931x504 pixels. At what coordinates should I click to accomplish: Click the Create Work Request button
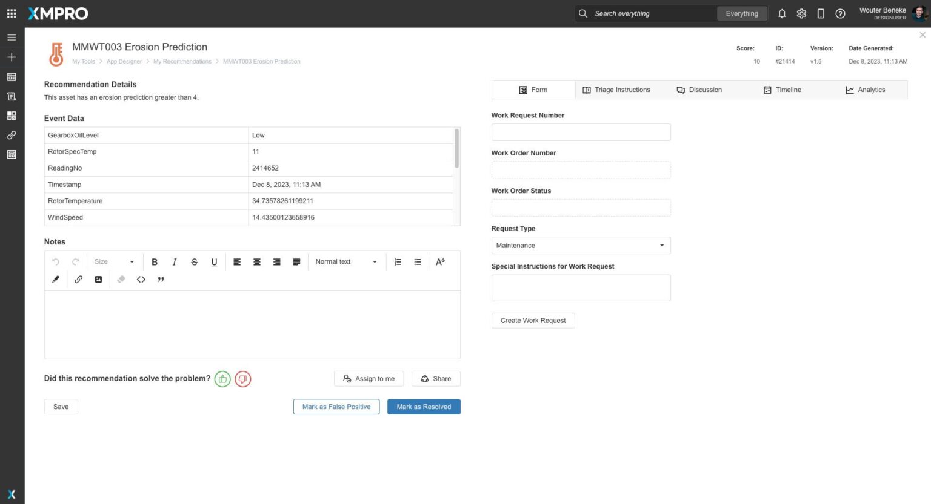(533, 321)
